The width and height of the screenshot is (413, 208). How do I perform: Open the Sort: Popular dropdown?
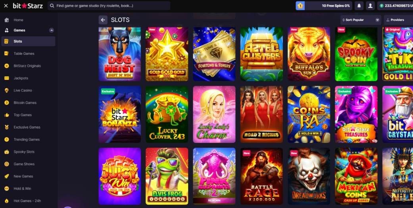(x=361, y=20)
